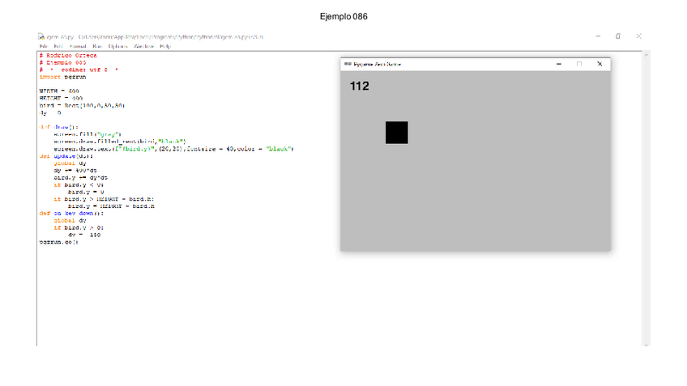
Task: Click 'global dy' inside the update function
Action: pyautogui.click(x=70, y=163)
